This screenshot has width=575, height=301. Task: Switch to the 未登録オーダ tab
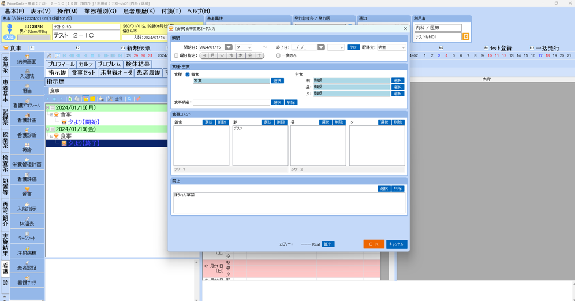click(116, 73)
